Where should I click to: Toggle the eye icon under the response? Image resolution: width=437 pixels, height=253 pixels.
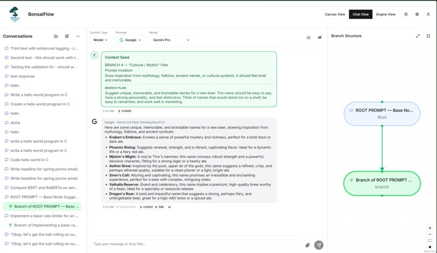pos(169,207)
